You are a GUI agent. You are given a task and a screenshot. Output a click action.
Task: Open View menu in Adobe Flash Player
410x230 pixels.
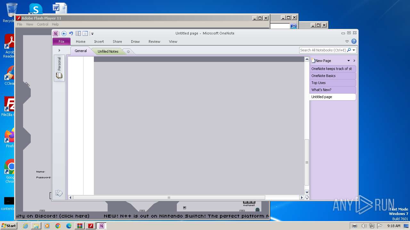point(29,24)
